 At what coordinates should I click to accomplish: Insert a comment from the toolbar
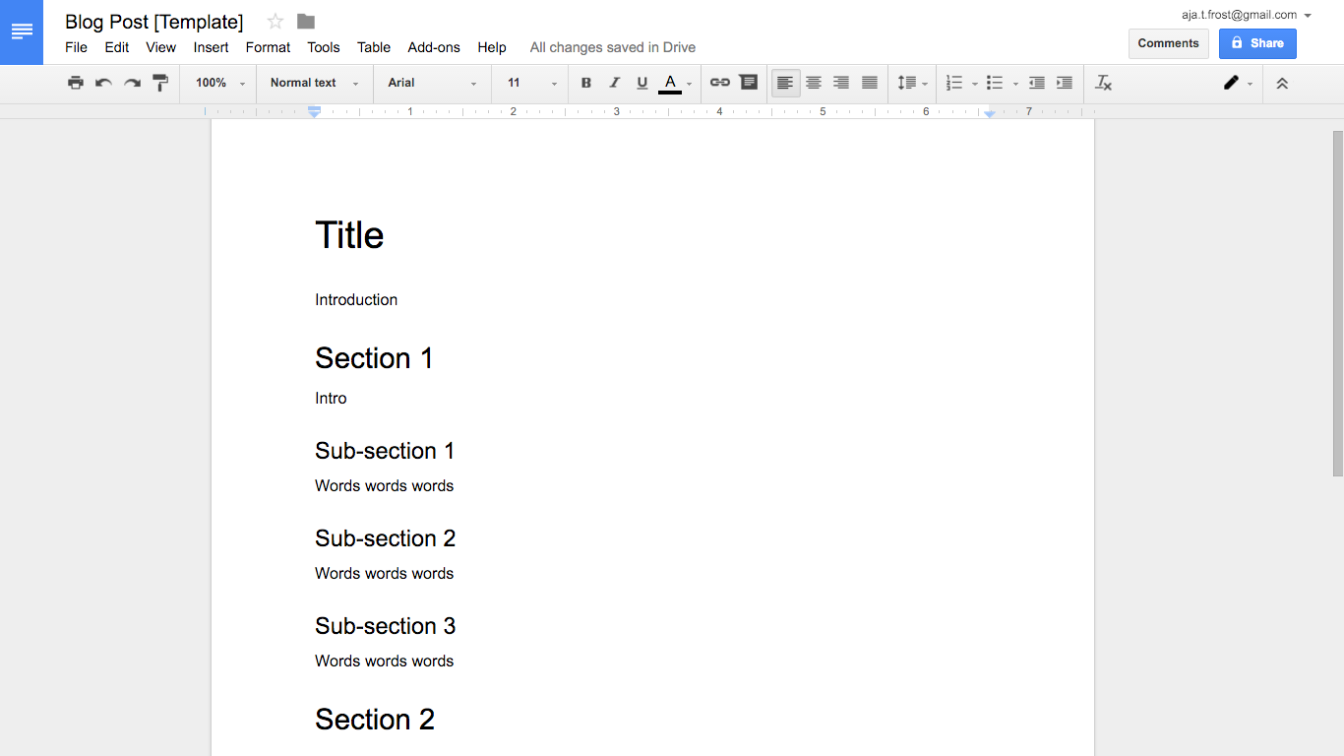point(749,83)
